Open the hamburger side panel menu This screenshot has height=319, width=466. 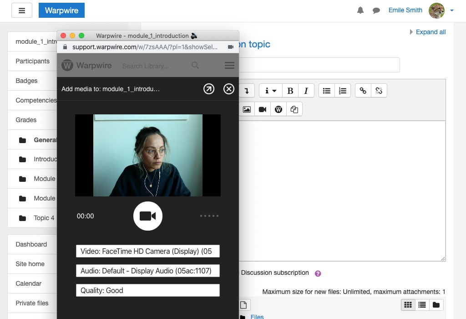[22, 10]
